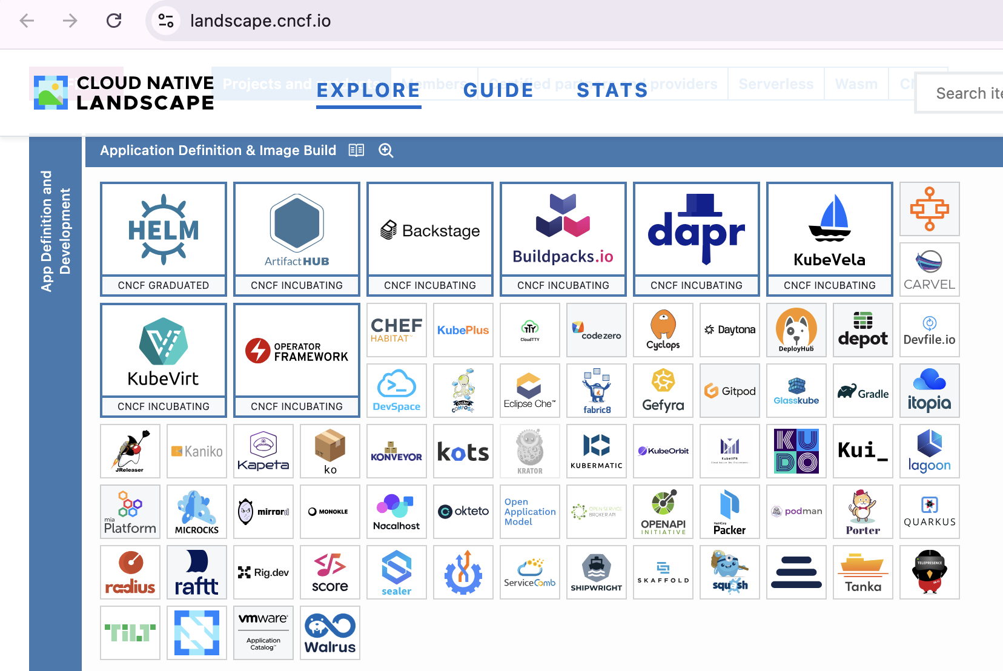Click the DeployHub logo
This screenshot has width=1003, height=671.
pos(796,330)
